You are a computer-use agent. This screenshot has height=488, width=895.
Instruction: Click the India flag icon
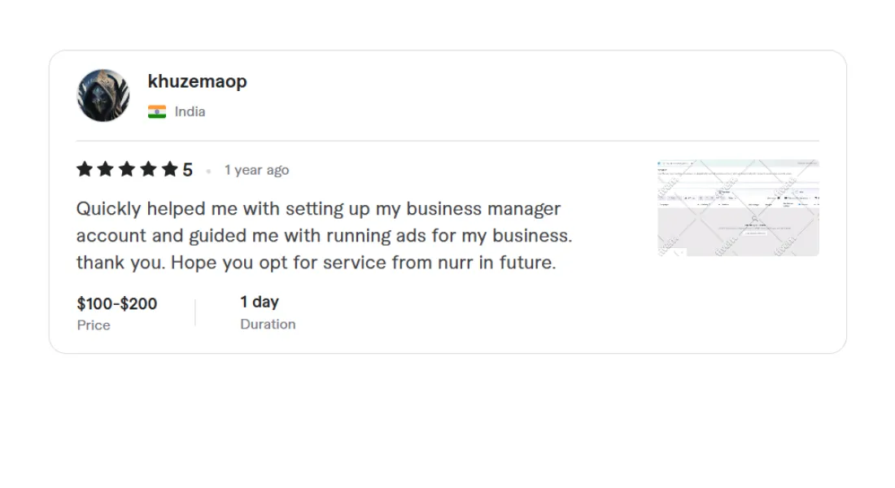157,112
